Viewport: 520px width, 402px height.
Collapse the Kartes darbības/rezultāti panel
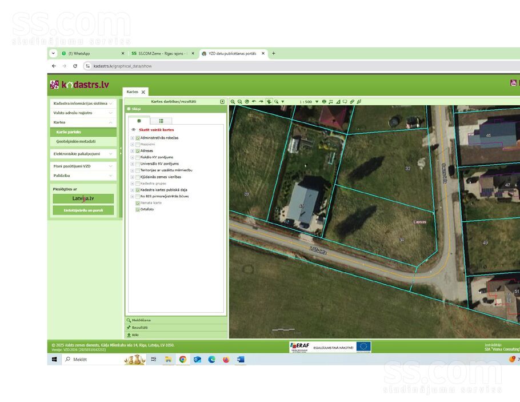coord(222,101)
